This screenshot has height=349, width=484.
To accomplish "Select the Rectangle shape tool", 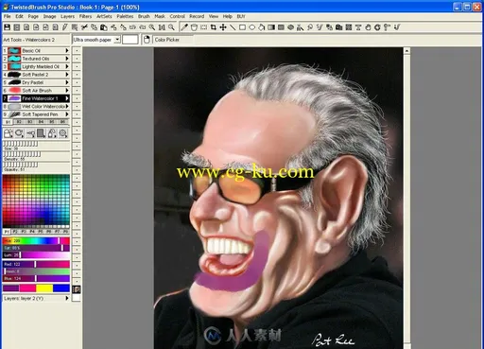I will 242,27.
